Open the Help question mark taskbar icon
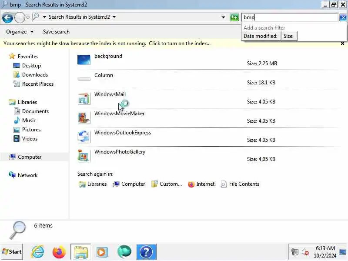This screenshot has height=261, width=348. coord(146,252)
